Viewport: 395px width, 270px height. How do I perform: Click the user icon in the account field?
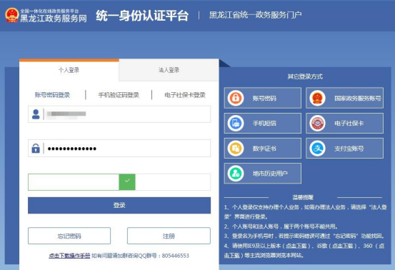[x=36, y=114]
